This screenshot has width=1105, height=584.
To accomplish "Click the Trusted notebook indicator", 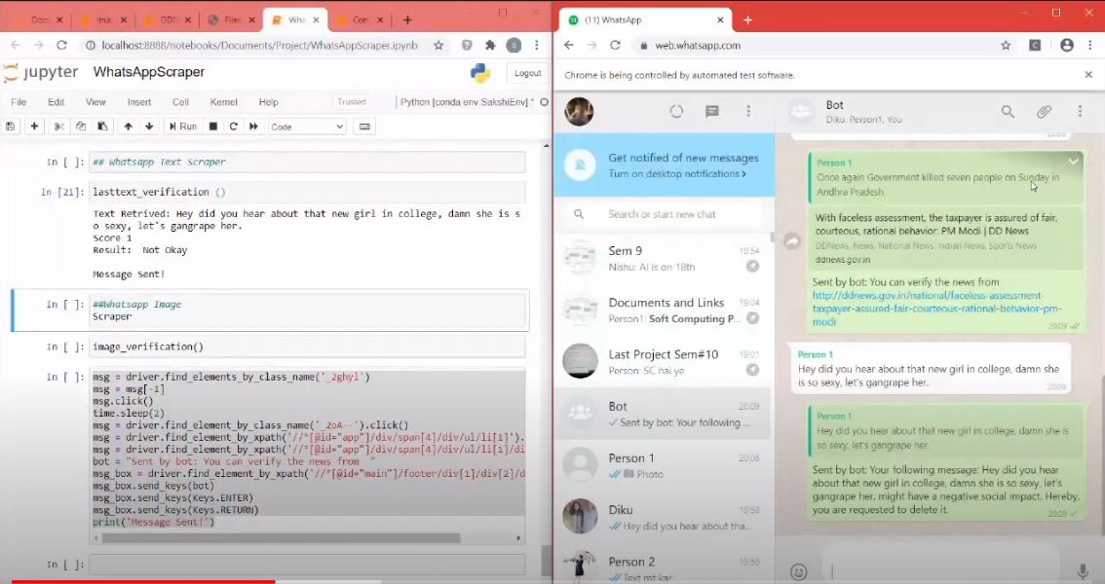I will pyautogui.click(x=352, y=102).
